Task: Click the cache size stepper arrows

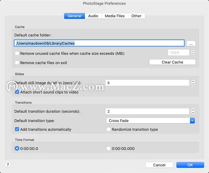Action: [193, 52]
